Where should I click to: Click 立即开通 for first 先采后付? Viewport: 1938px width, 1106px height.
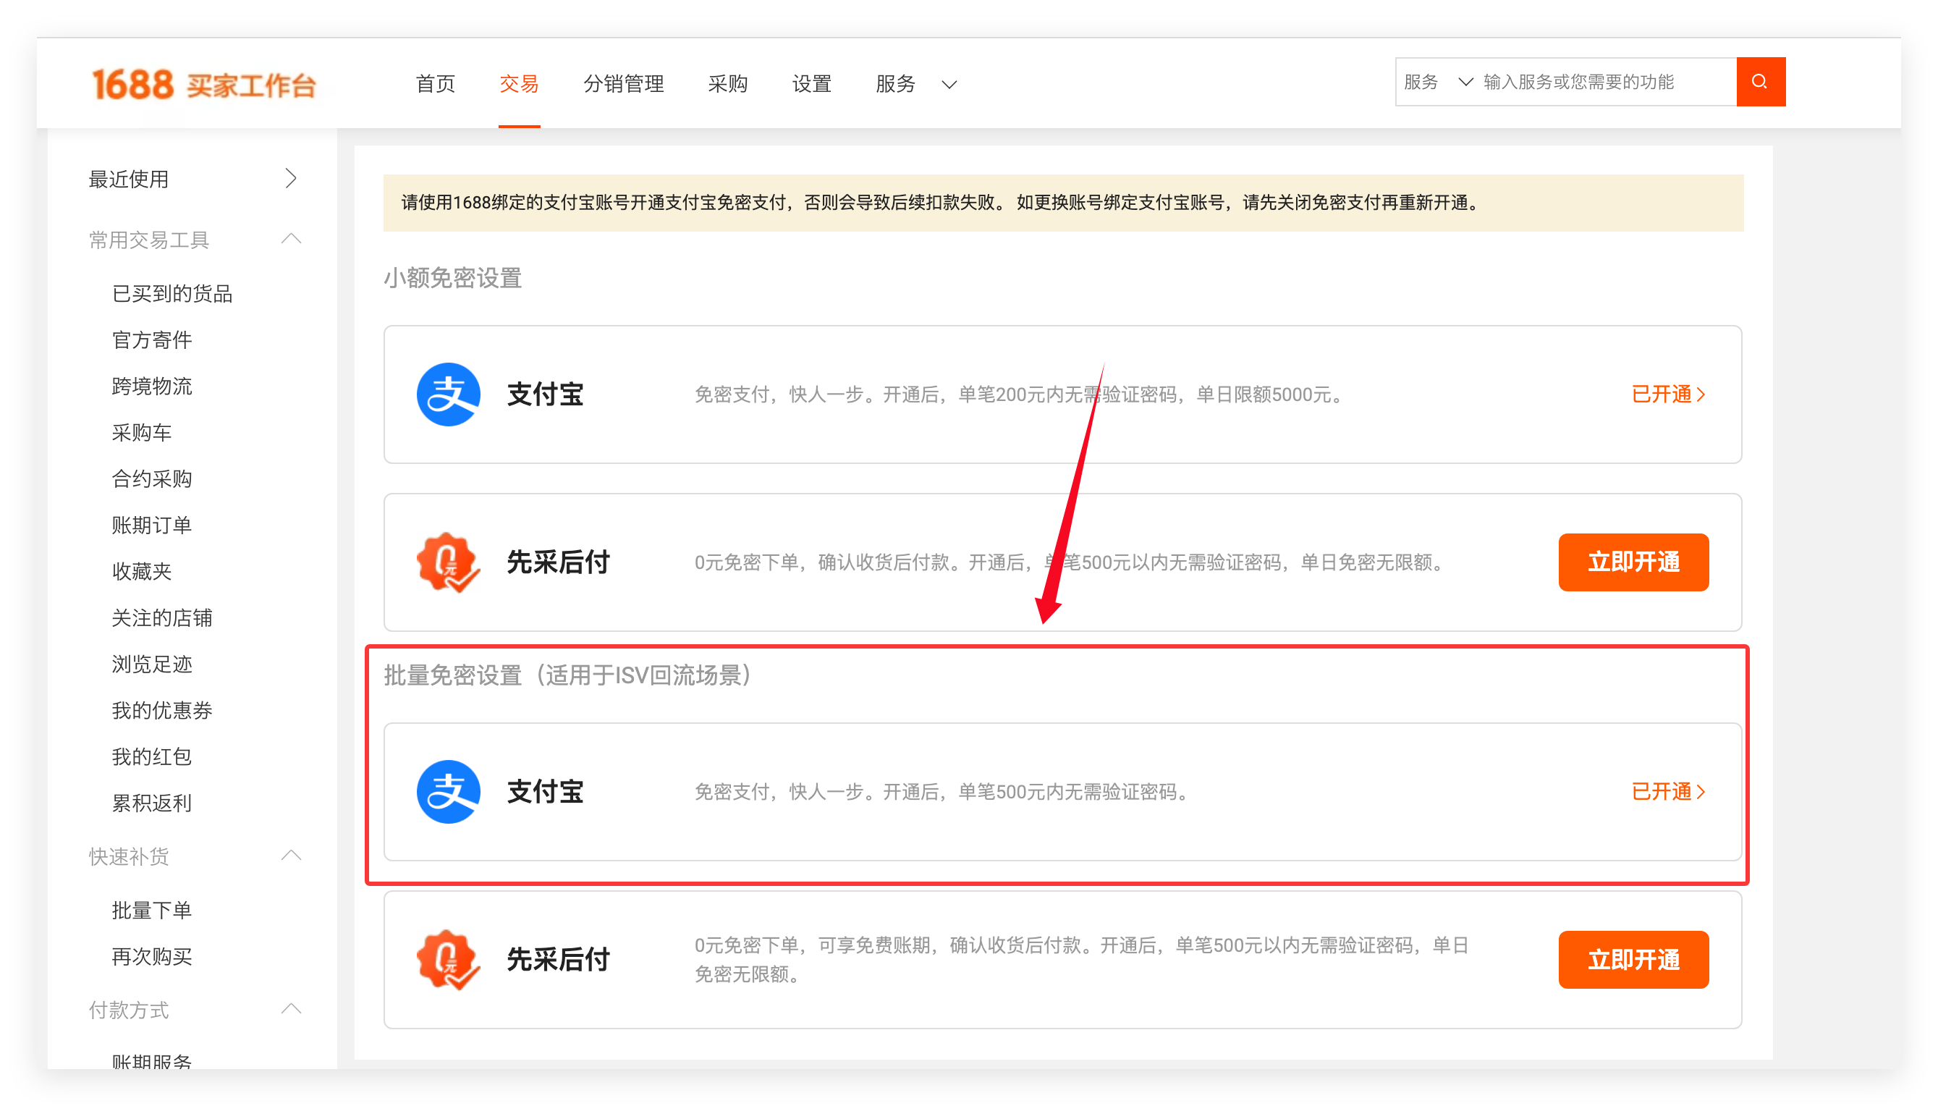[x=1633, y=562]
